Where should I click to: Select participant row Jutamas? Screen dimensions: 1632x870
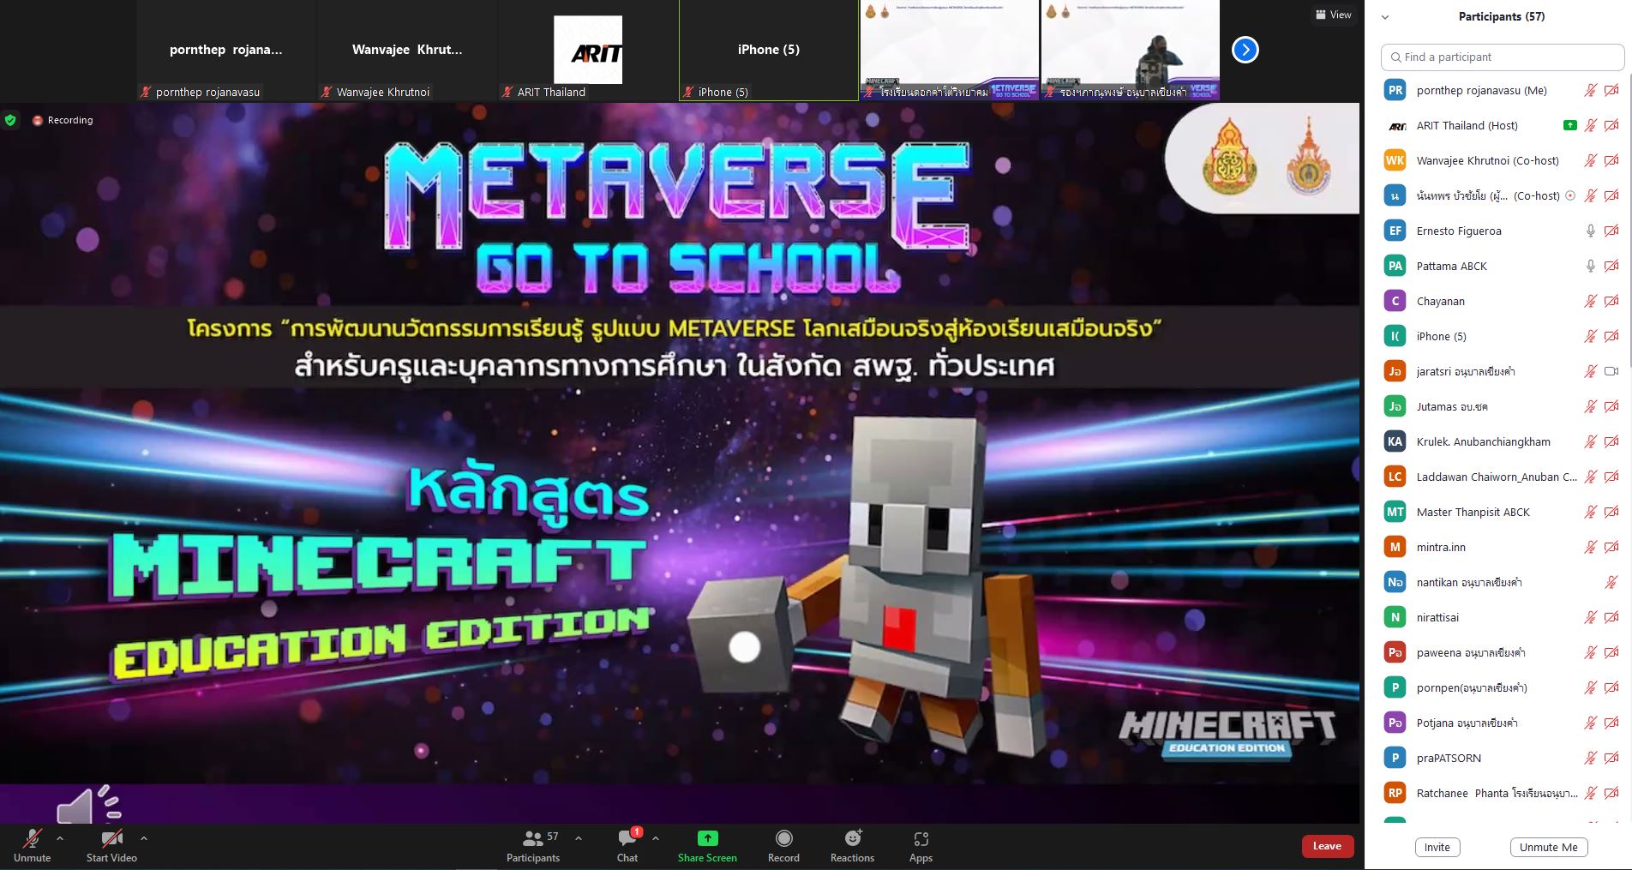[x=1498, y=406]
